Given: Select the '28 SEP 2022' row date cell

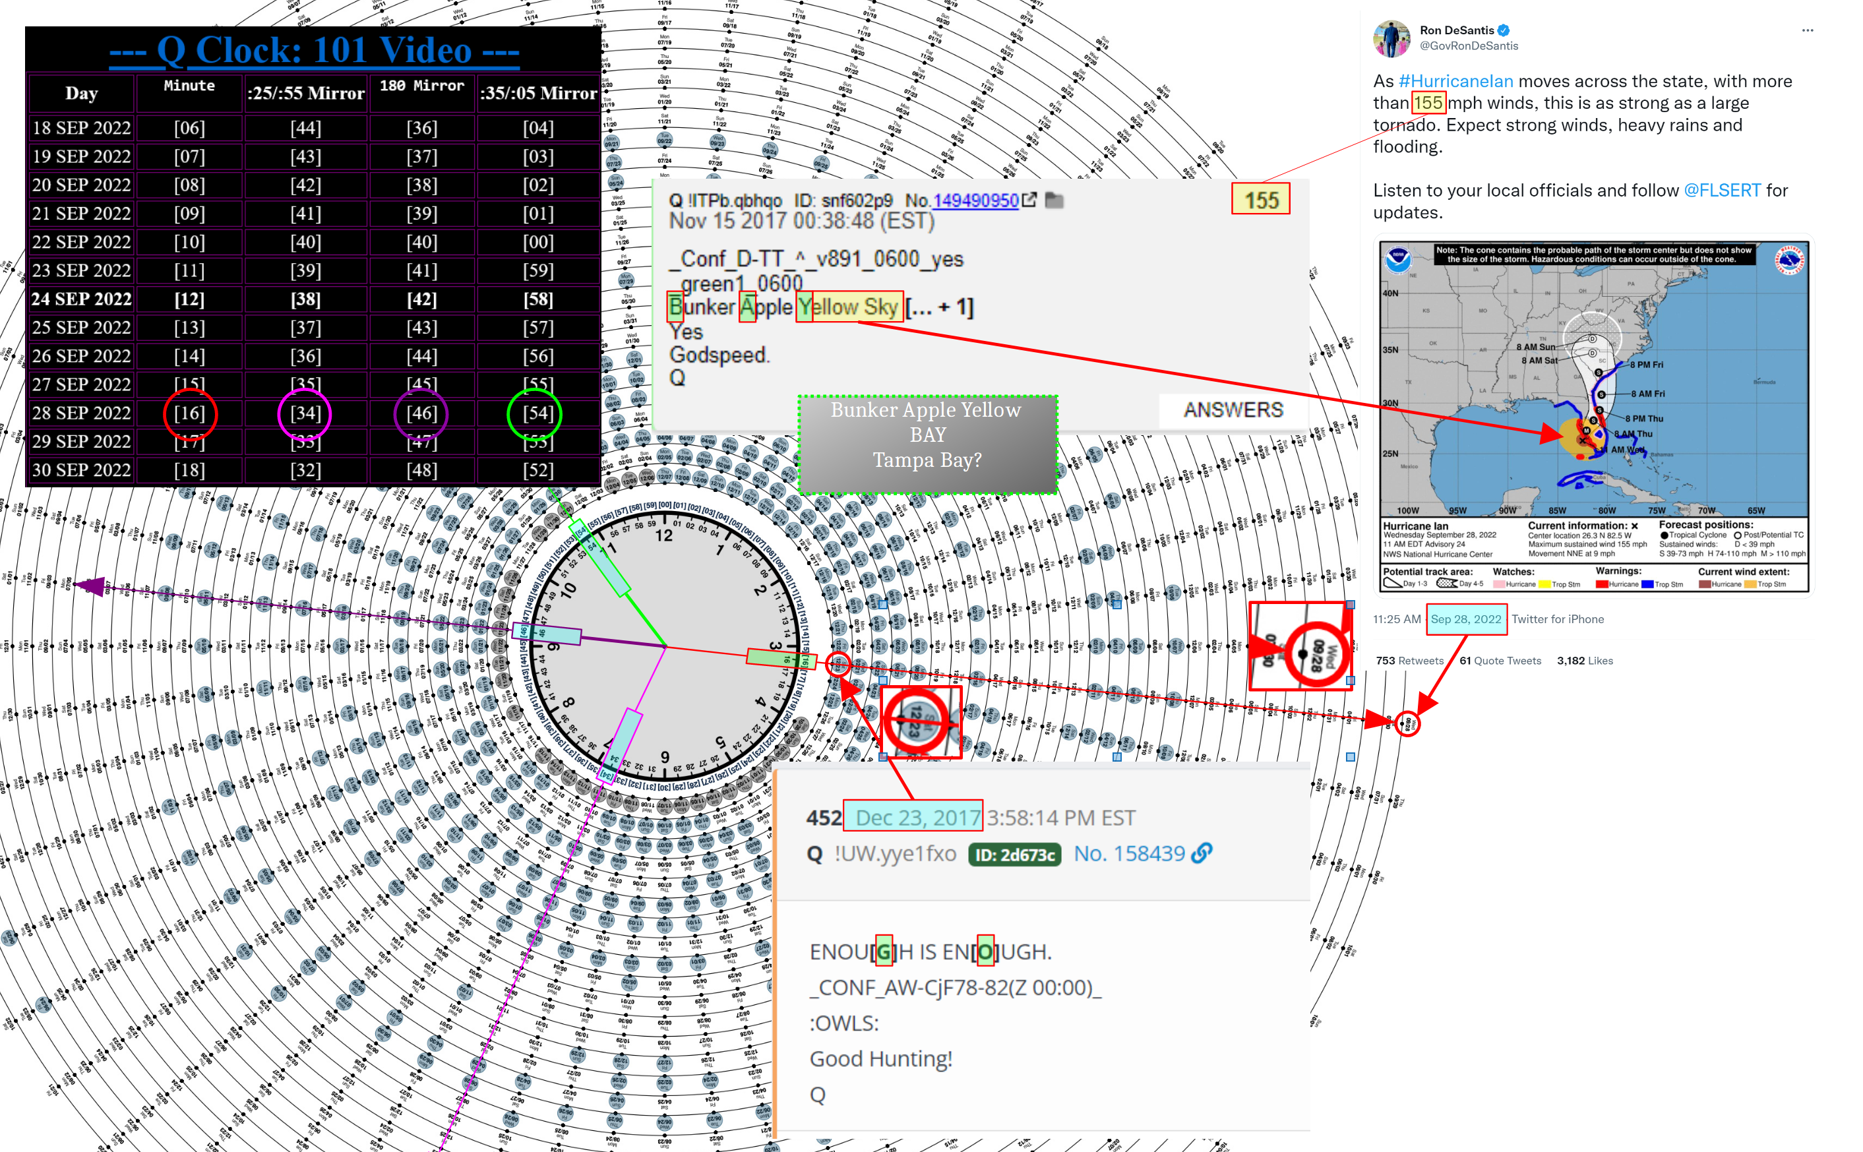Looking at the screenshot, I should click(82, 413).
